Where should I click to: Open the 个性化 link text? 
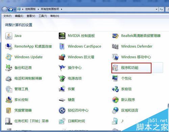(x=126, y=78)
